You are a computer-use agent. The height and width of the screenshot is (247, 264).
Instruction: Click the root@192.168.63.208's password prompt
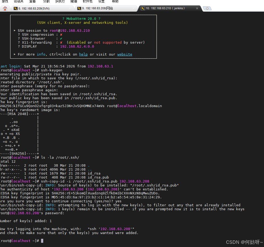tap(32, 213)
